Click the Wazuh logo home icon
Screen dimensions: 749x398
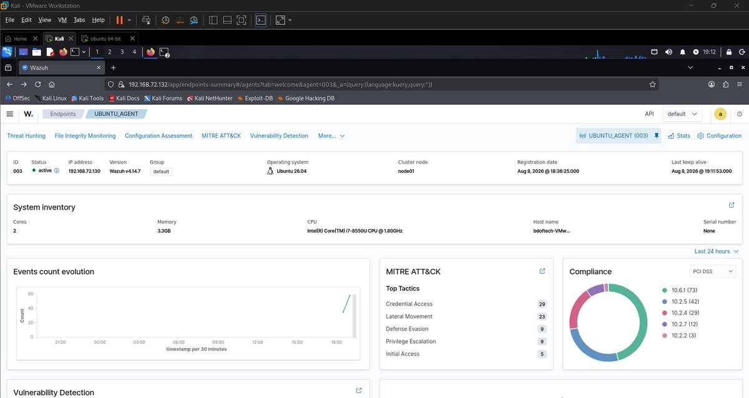click(x=29, y=114)
